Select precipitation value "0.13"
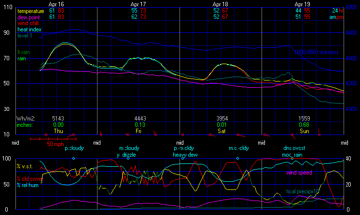 (140, 125)
